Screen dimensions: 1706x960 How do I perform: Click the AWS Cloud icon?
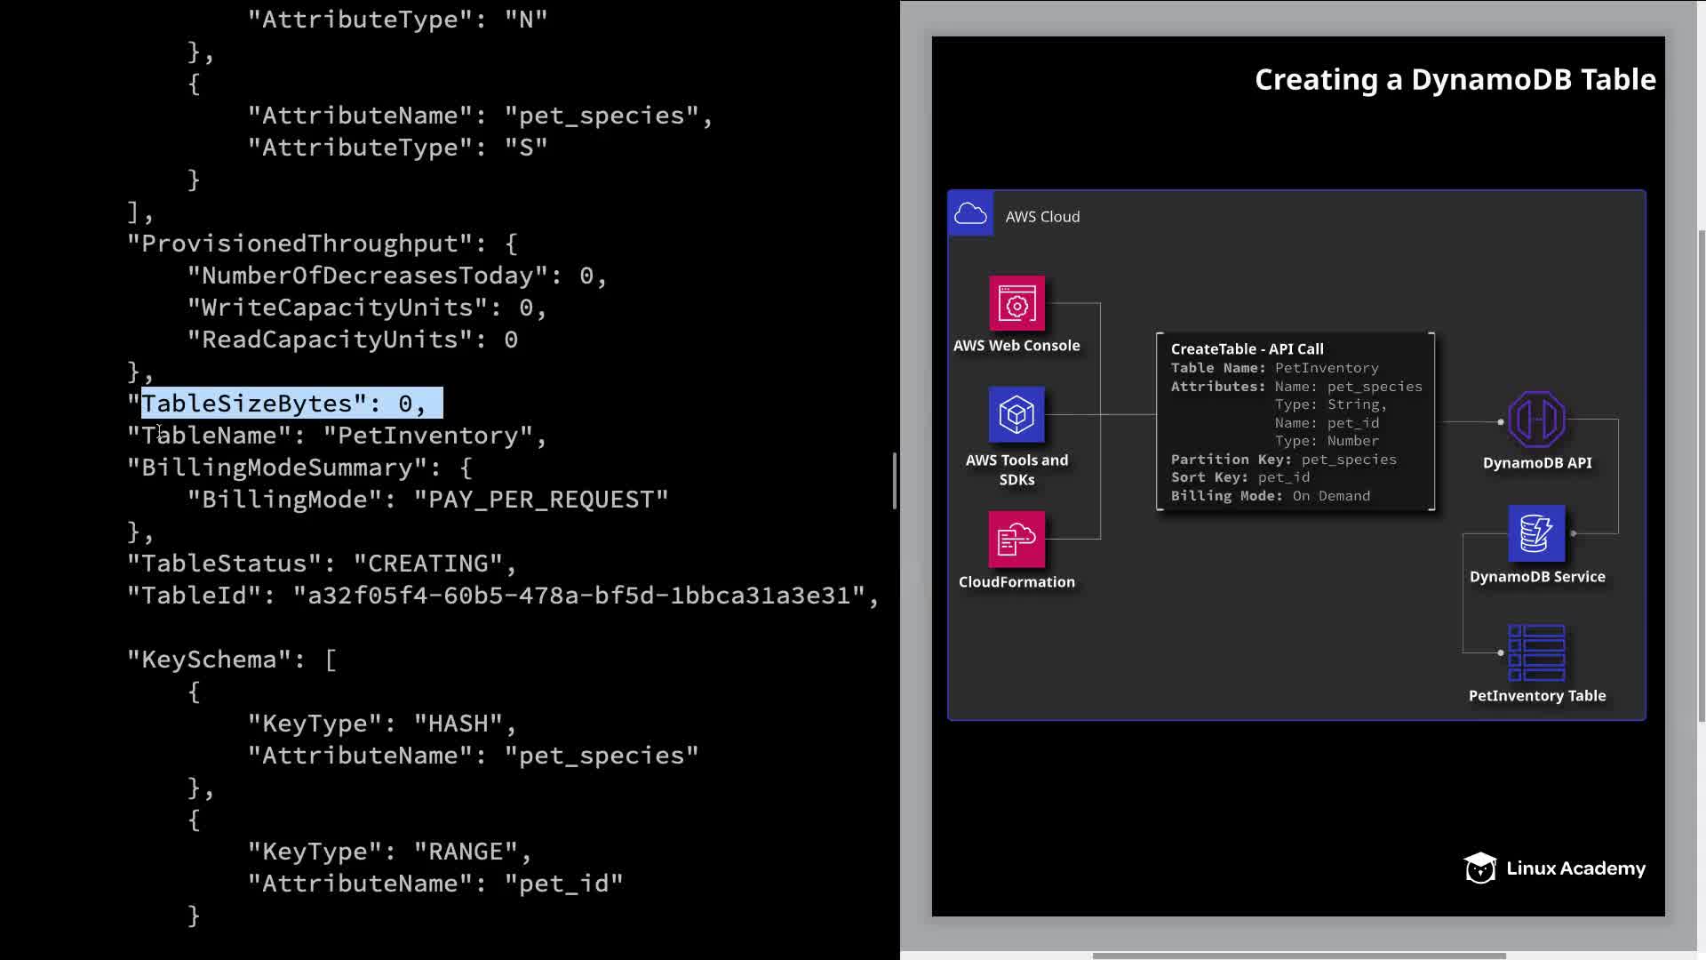970,214
